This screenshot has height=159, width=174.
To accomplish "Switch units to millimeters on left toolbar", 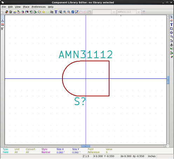I will click(2, 25).
